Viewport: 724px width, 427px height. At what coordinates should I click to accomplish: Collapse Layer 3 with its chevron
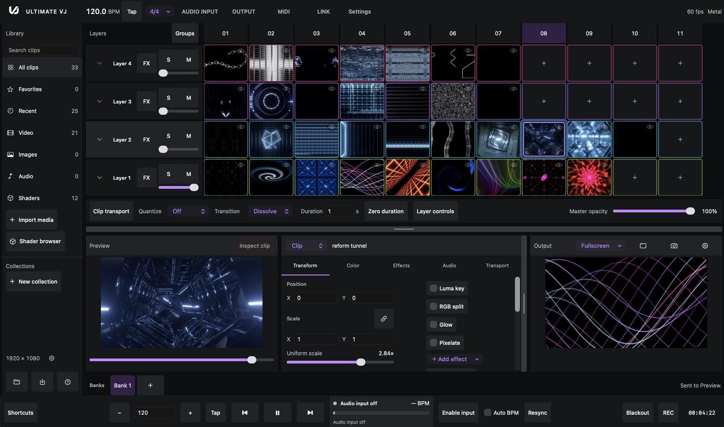(100, 101)
